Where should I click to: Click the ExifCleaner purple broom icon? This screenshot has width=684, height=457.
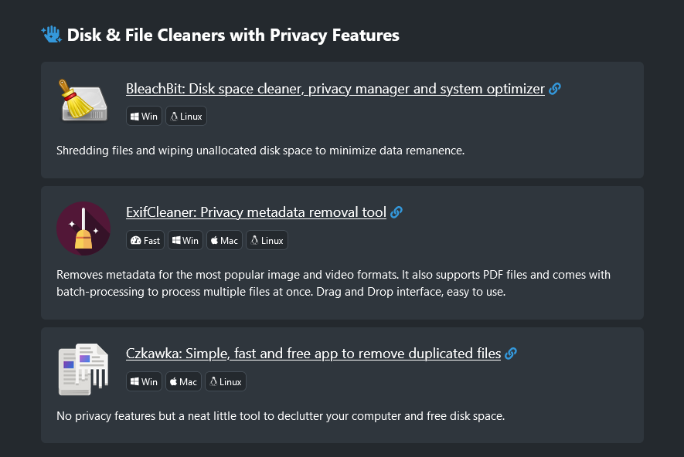point(83,228)
